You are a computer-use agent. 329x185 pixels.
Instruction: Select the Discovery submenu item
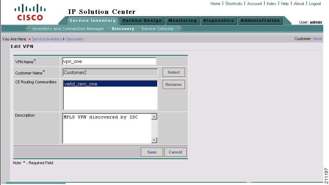[x=123, y=29]
